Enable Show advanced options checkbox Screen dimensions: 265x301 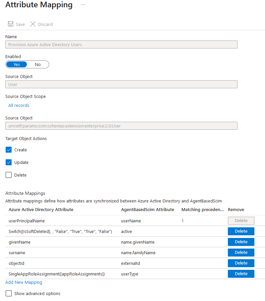pos(9,293)
